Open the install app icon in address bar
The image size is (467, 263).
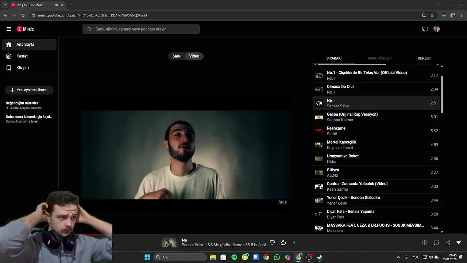point(424,15)
